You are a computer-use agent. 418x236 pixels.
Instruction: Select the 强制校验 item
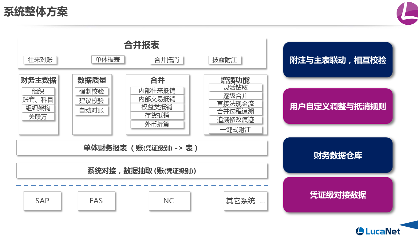(92, 91)
